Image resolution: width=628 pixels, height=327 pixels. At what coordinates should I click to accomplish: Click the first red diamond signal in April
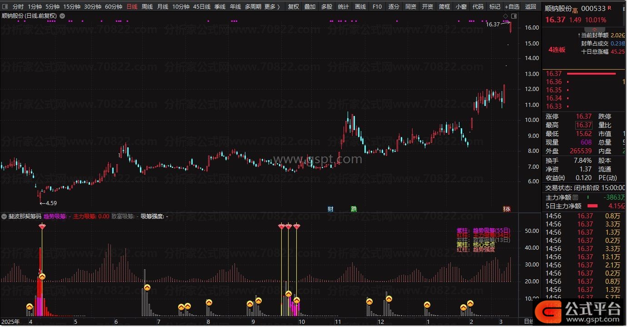42,226
